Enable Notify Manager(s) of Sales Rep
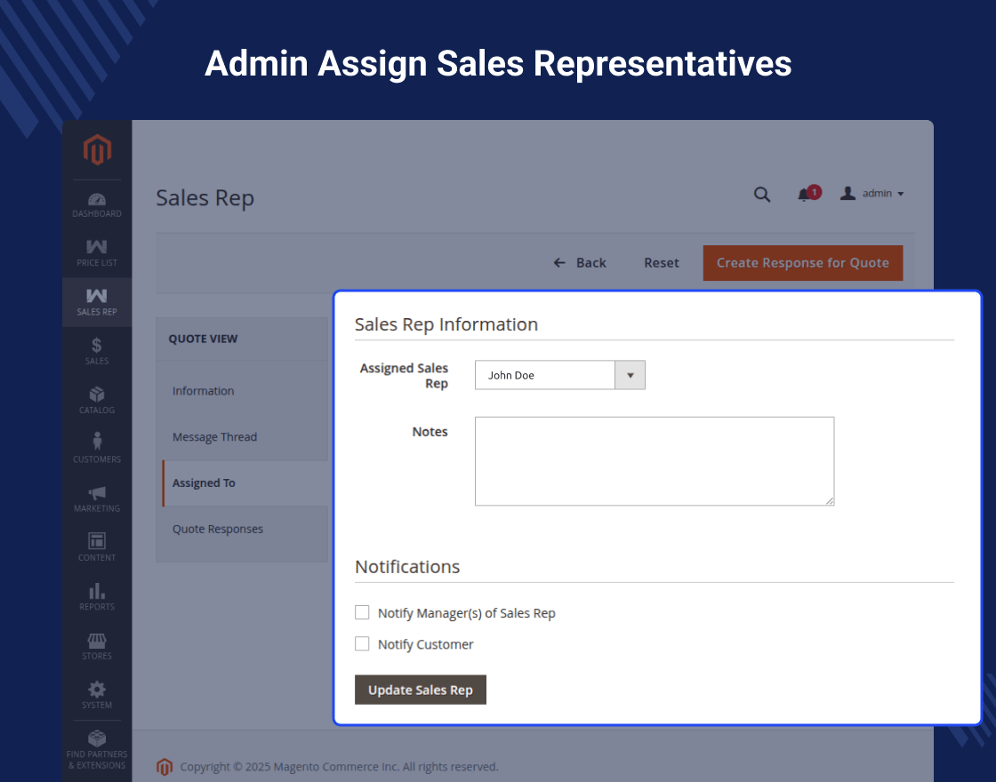 click(x=362, y=612)
